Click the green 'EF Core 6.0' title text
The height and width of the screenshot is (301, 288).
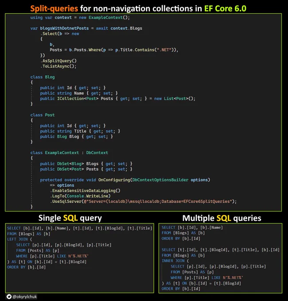(x=225, y=8)
